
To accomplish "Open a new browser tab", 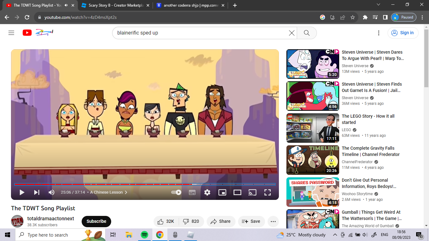I will pyautogui.click(x=235, y=5).
